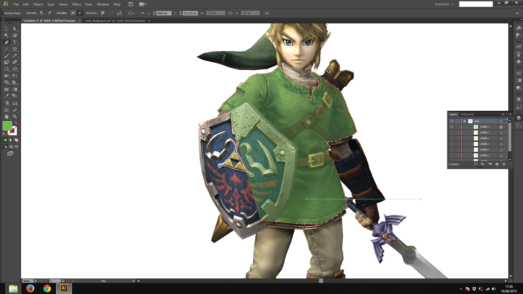This screenshot has width=523, height=294.
Task: Pick the Magic Wand tool
Action: coord(6,35)
